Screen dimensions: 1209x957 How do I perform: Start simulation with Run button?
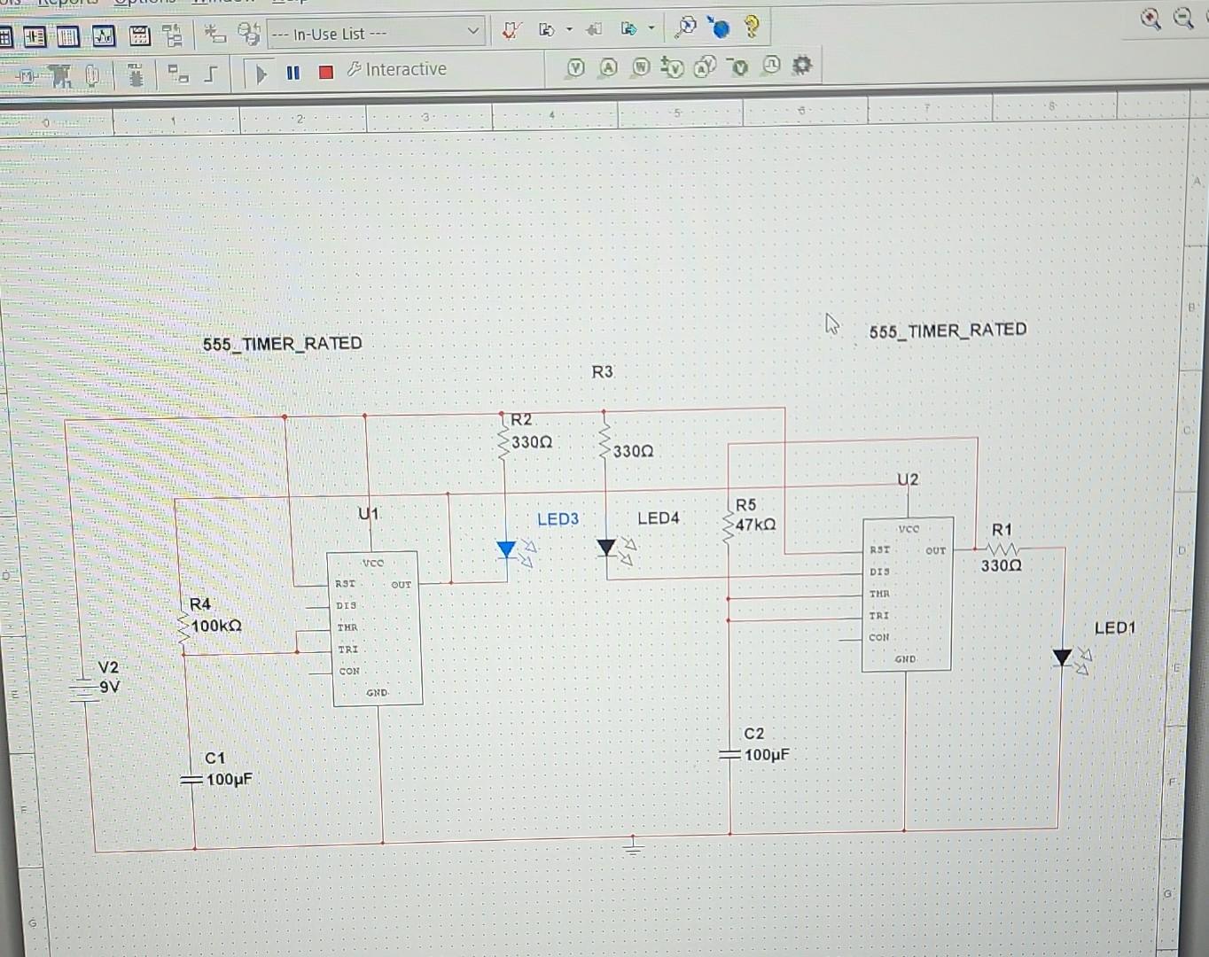coord(261,74)
